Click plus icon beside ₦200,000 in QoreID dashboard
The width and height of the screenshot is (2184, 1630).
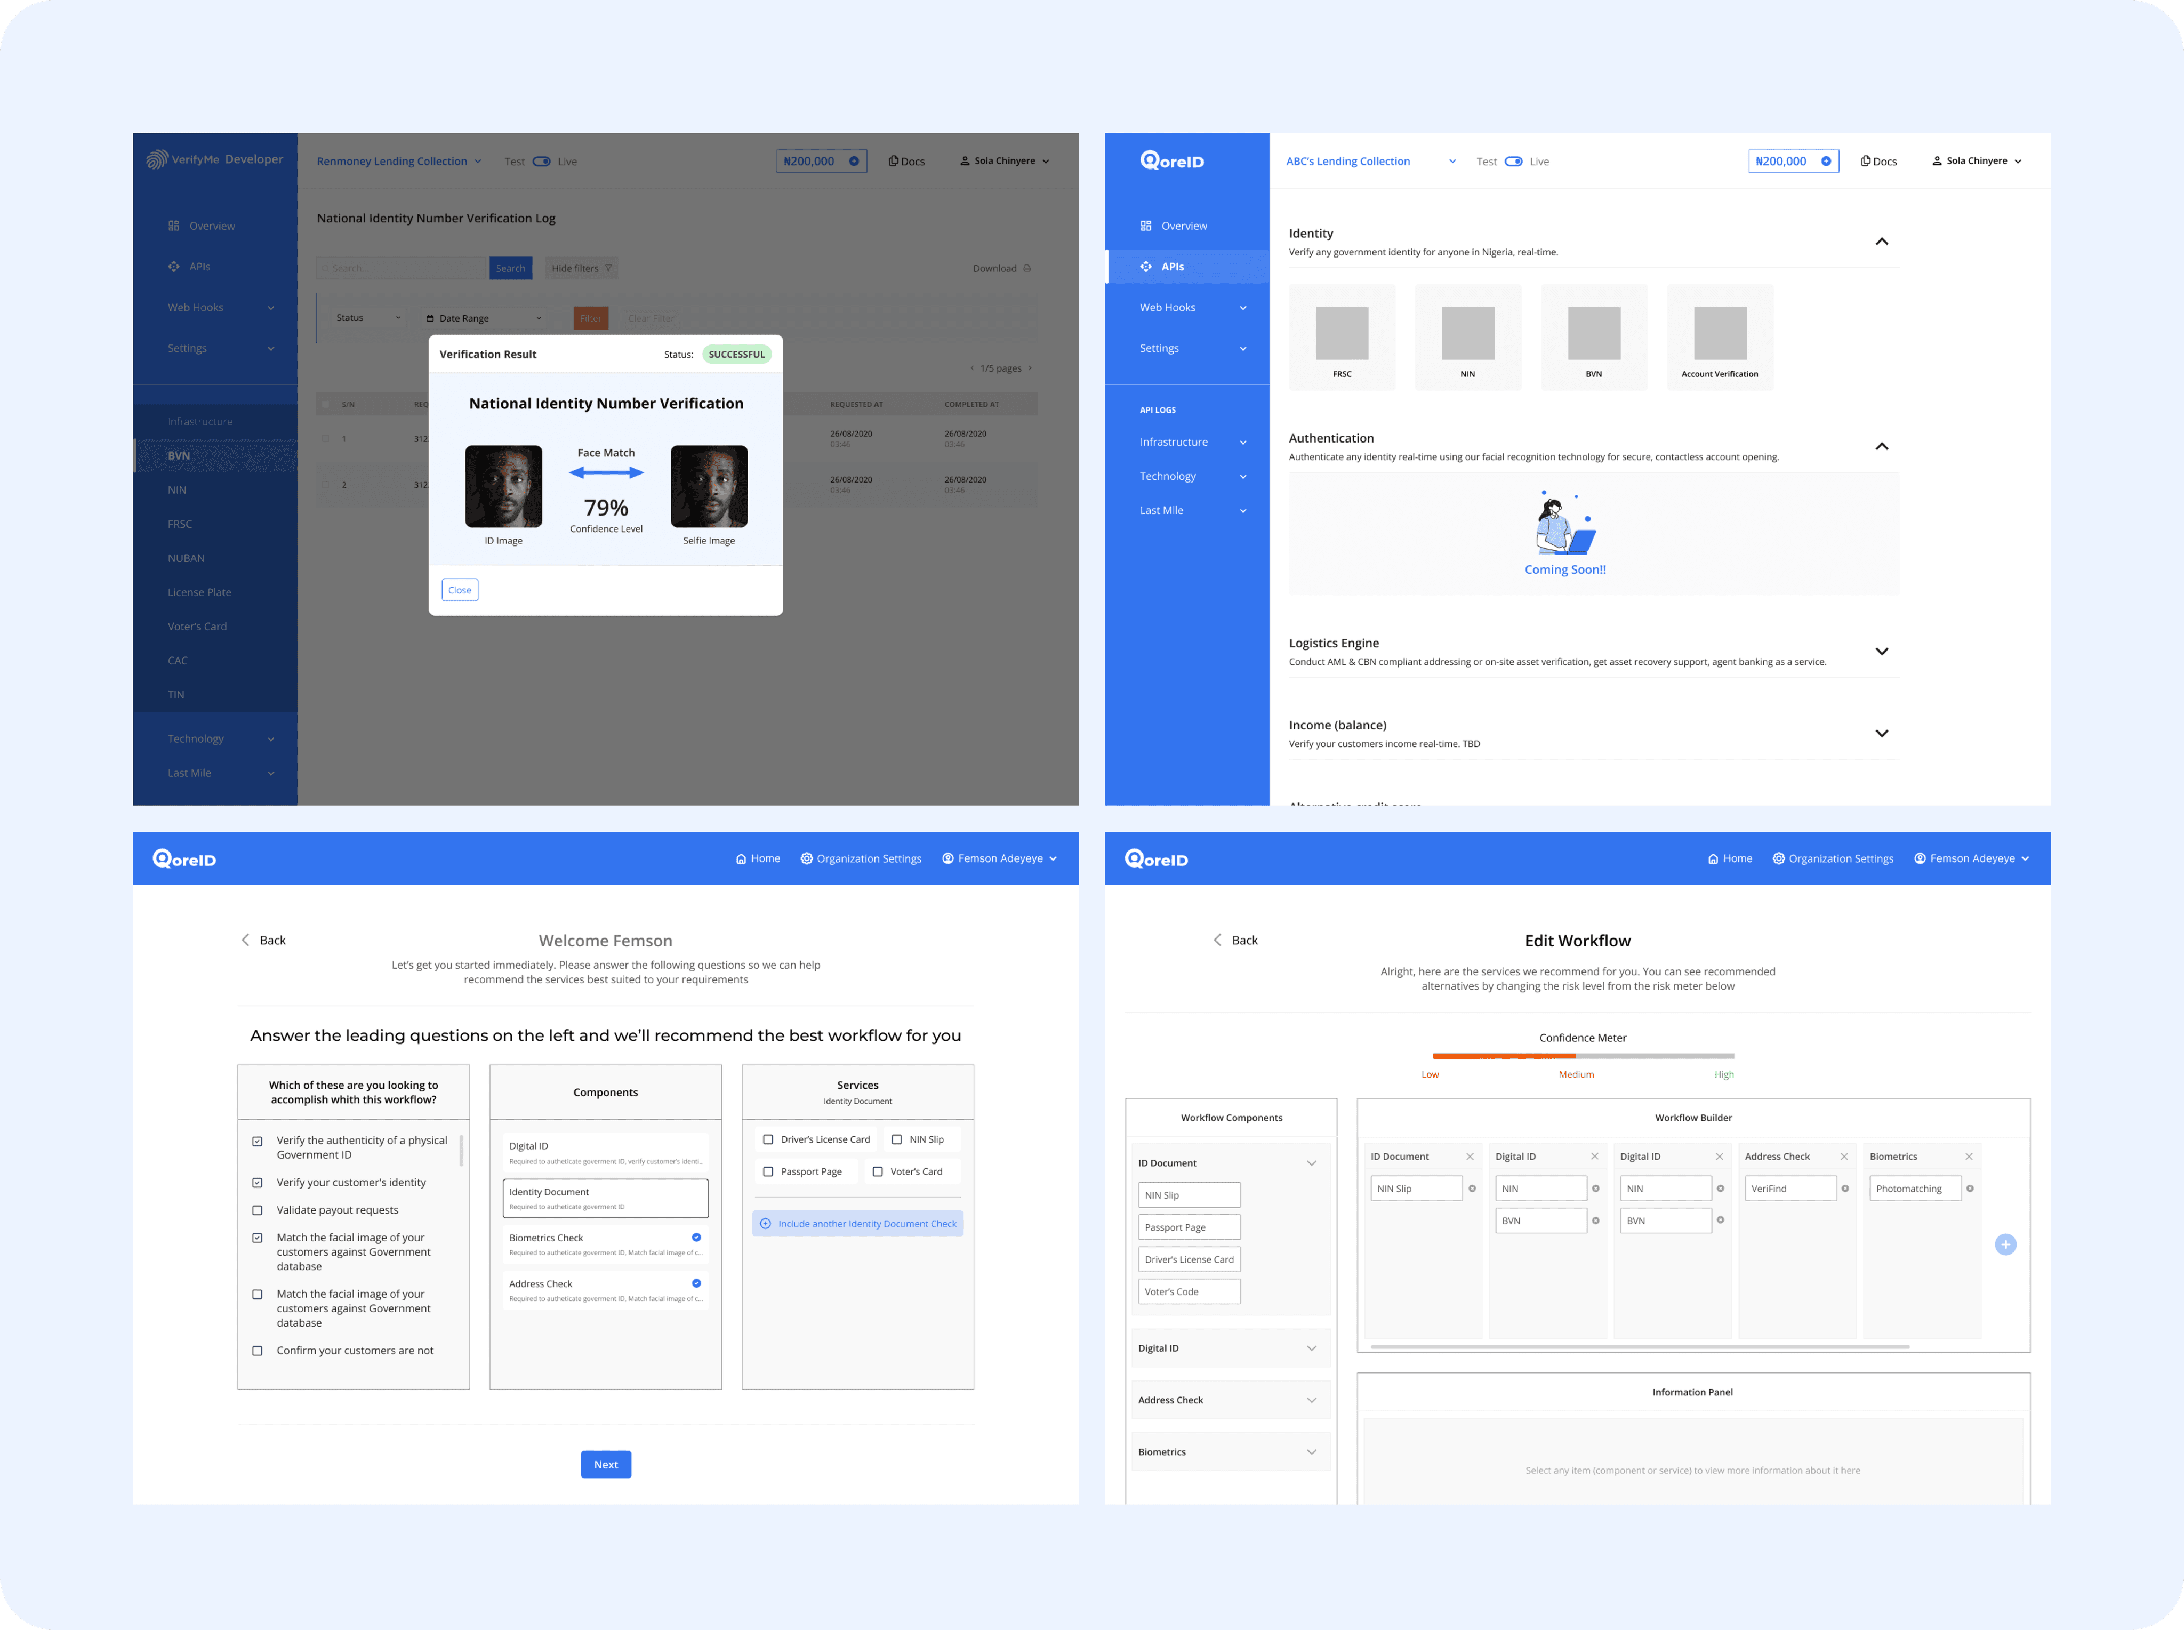click(1826, 161)
